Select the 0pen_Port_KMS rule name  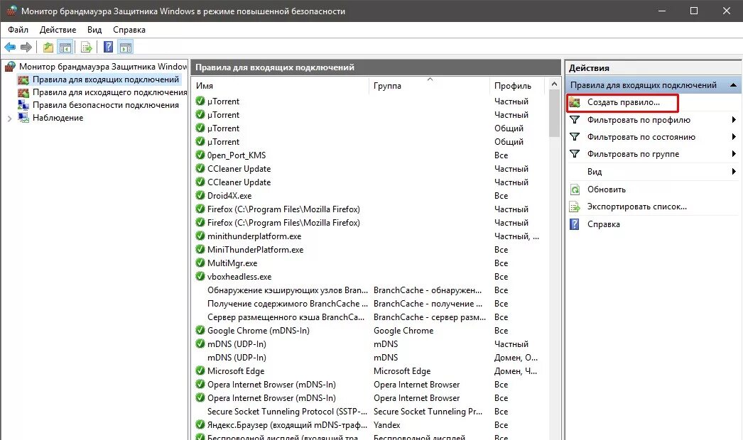(237, 155)
